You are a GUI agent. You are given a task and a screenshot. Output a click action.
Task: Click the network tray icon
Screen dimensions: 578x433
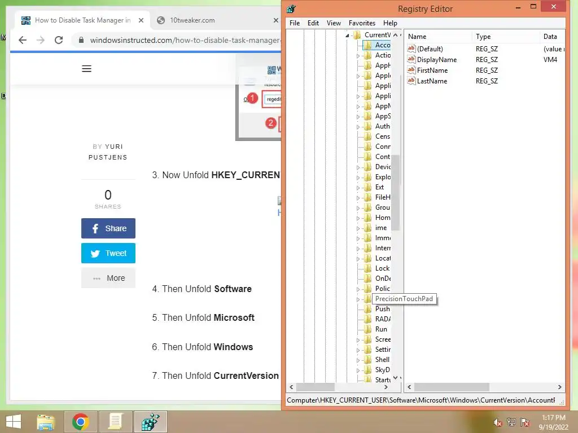(511, 422)
